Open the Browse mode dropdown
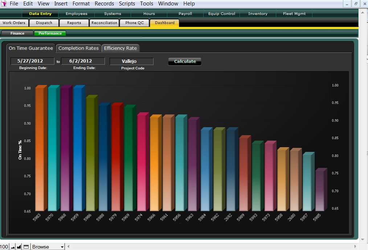 (x=48, y=247)
